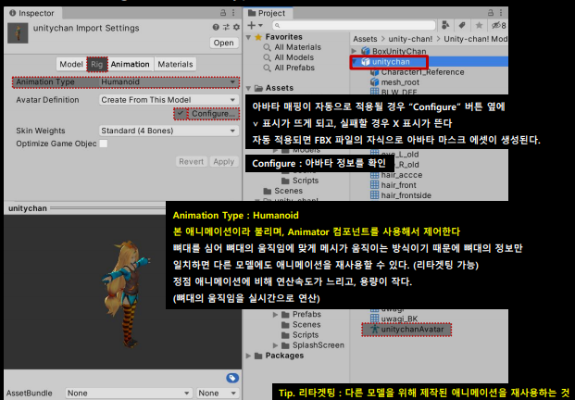Switch to the Model tab
Image resolution: width=575 pixels, height=400 pixels.
(x=71, y=64)
